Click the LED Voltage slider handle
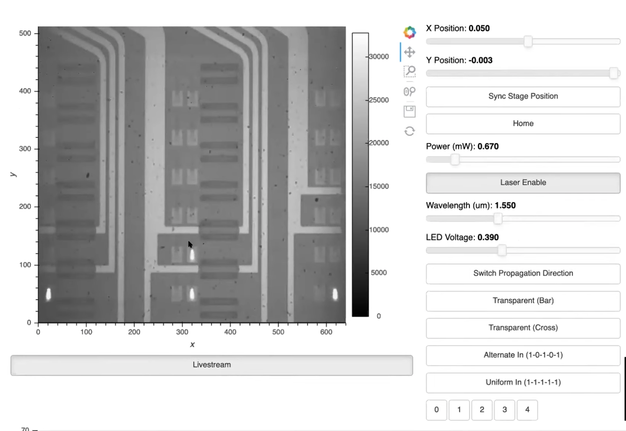Image resolution: width=626 pixels, height=431 pixels. tap(502, 250)
